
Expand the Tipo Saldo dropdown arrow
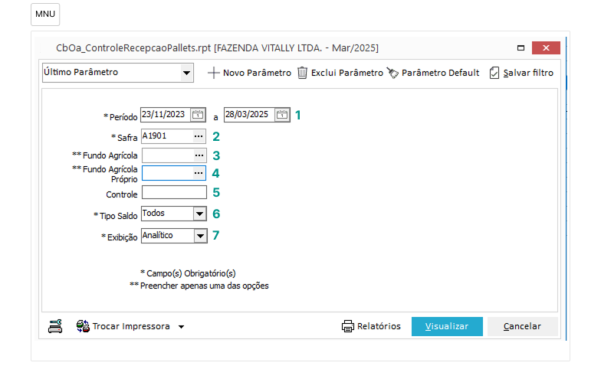tap(199, 214)
